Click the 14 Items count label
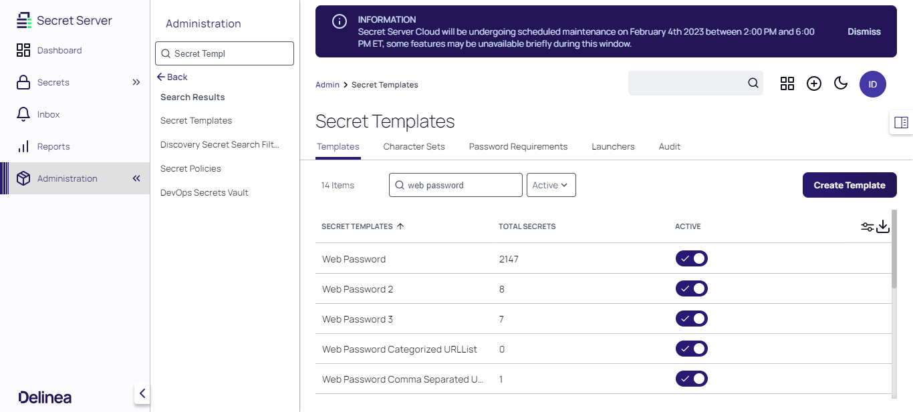 tap(338, 185)
